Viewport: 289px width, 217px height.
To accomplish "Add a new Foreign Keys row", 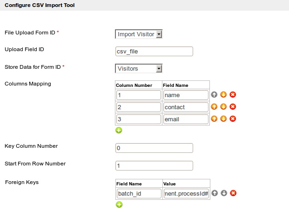I will tap(119, 204).
